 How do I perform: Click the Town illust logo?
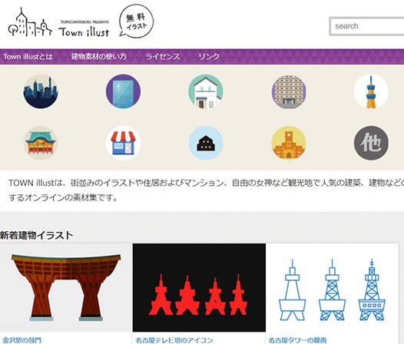pos(58,23)
